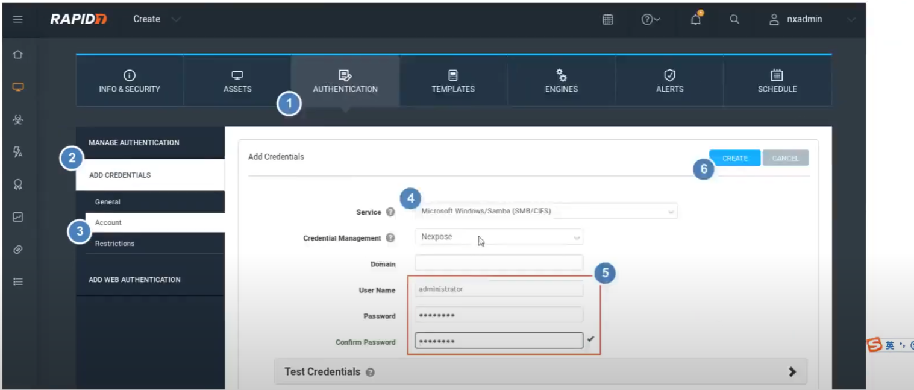Click the Sogou input method icon
Image resolution: width=914 pixels, height=390 pixels.
pyautogui.click(x=874, y=345)
